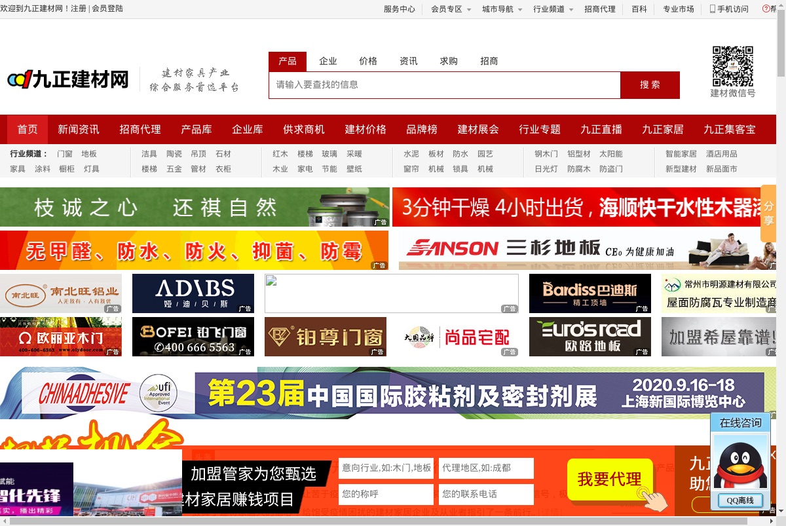Open 新闻资讯 in main navigation
This screenshot has height=526, width=786.
(x=79, y=130)
